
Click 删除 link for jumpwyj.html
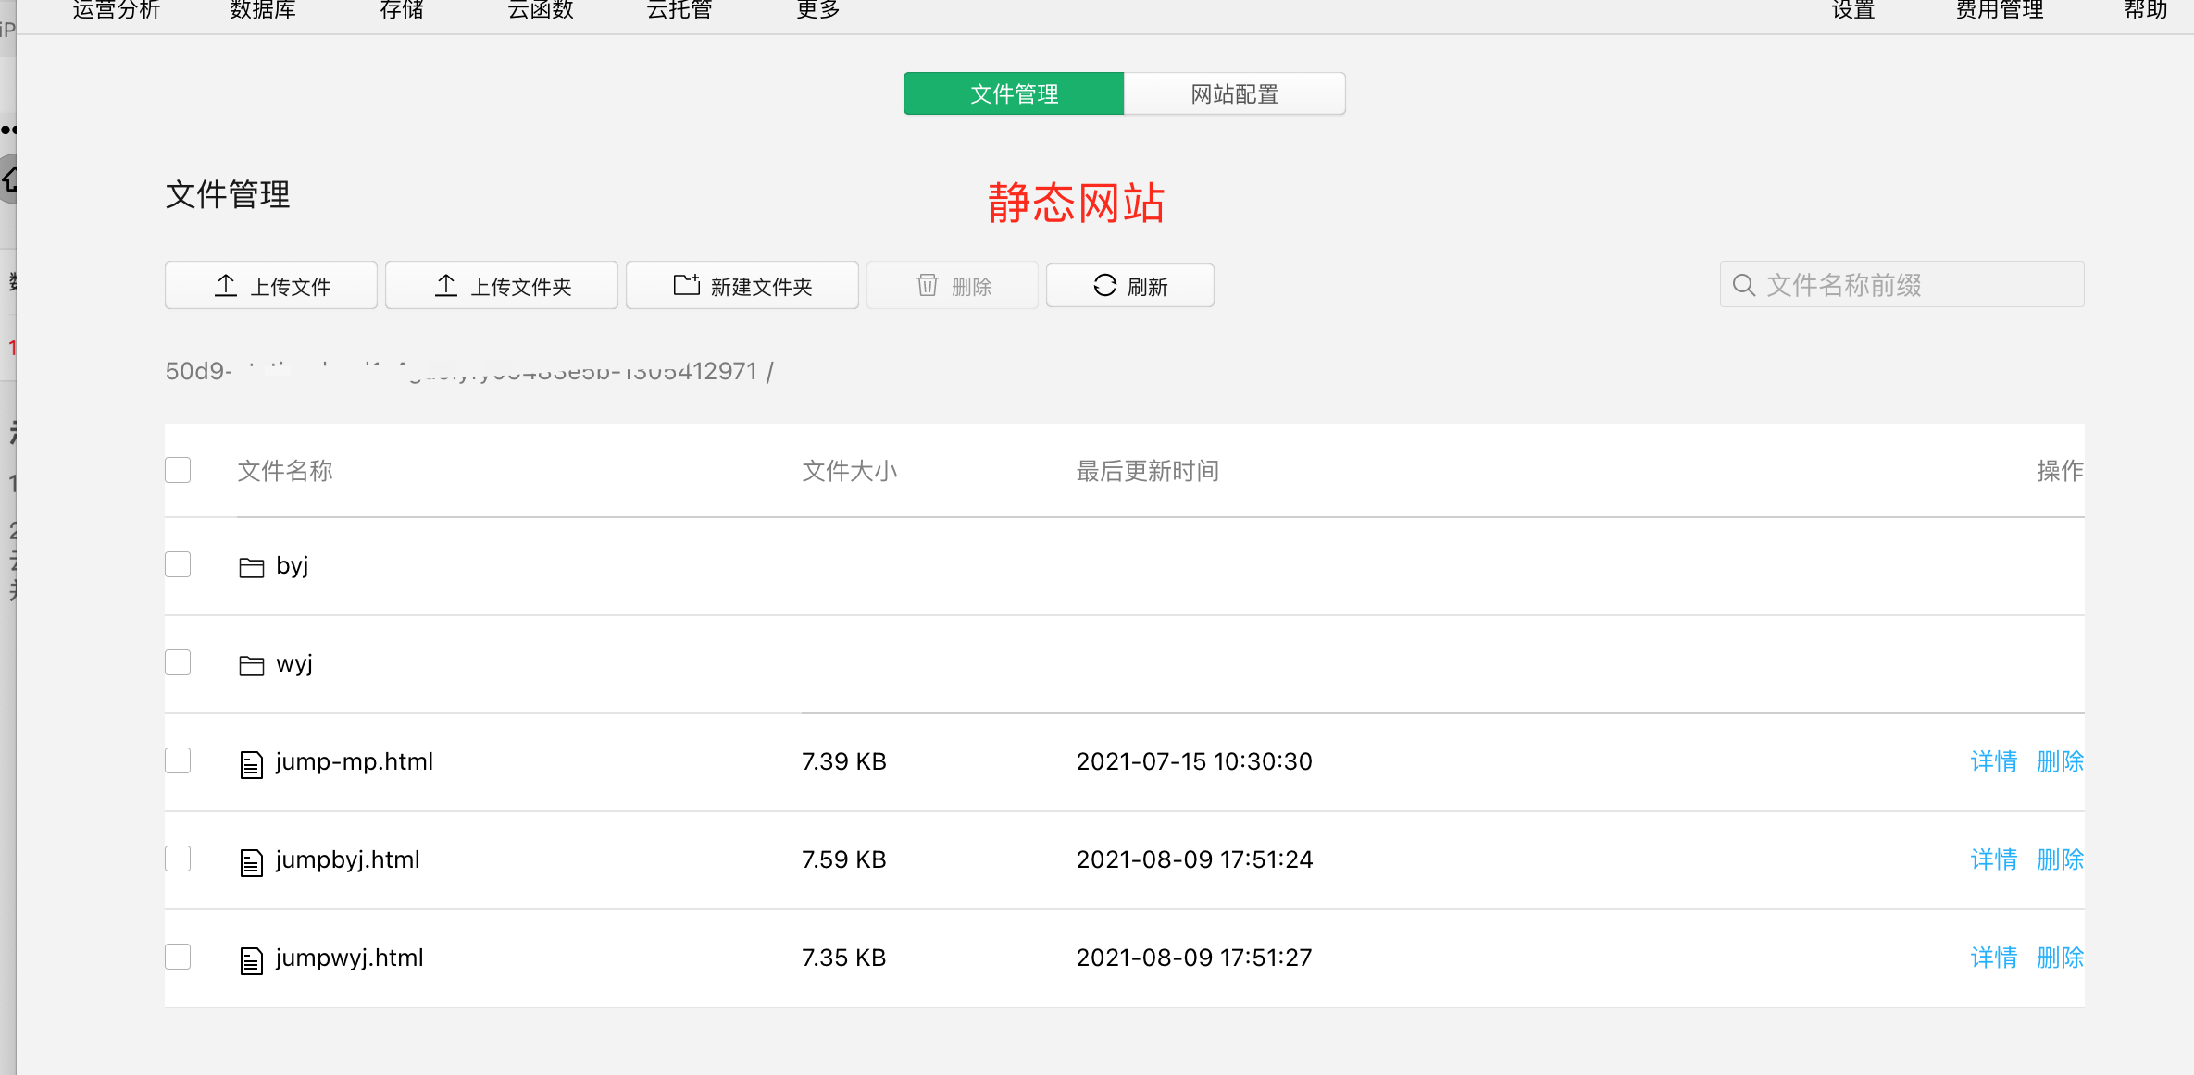pos(2060,958)
